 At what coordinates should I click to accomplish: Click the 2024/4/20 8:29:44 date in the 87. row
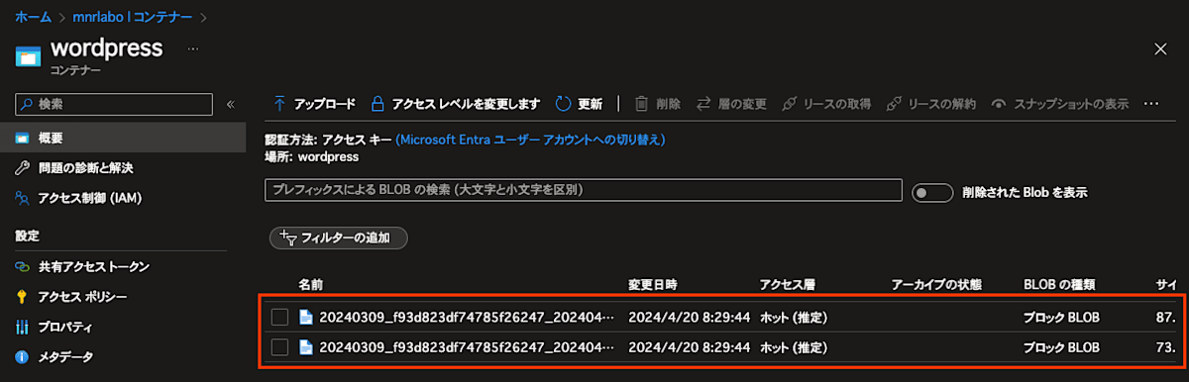coord(690,318)
